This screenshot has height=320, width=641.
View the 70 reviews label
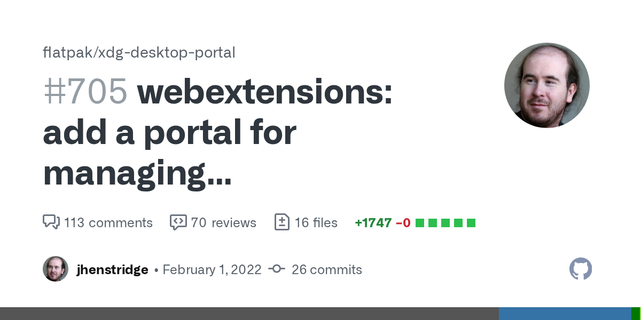pyautogui.click(x=223, y=222)
